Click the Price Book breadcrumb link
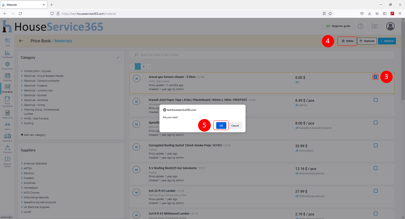The width and height of the screenshot is (405, 219). pyautogui.click(x=41, y=41)
